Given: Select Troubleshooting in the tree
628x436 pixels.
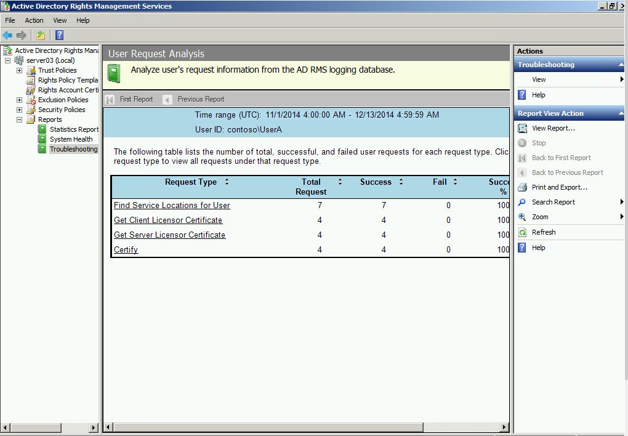Looking at the screenshot, I should click(74, 149).
